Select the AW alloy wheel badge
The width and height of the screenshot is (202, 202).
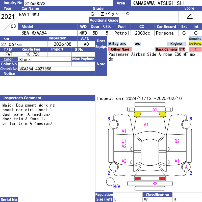click(138, 44)
